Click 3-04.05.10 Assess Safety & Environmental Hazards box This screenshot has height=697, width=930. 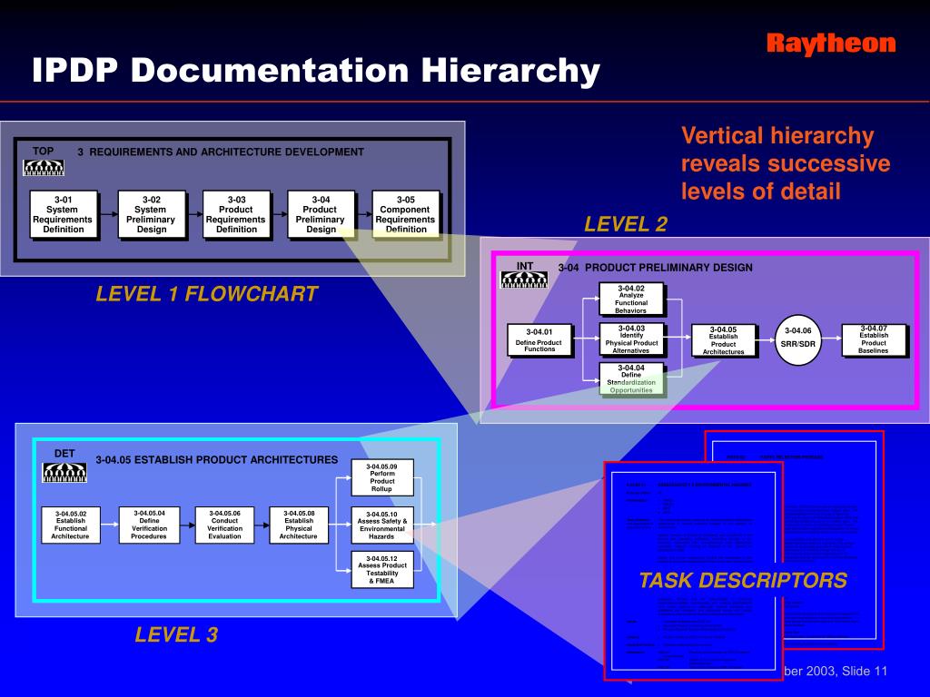(382, 525)
